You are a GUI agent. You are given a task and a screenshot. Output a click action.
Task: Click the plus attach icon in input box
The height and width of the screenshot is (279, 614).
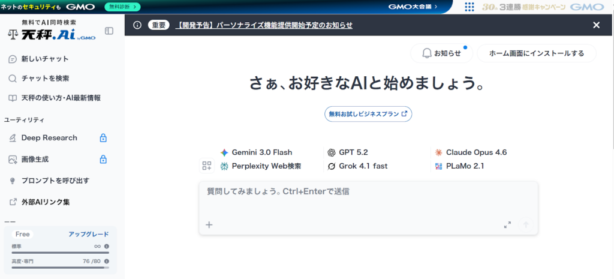tap(209, 225)
